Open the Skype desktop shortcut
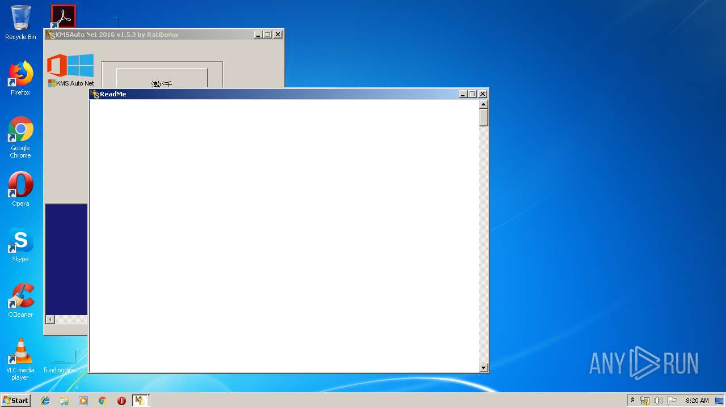This screenshot has height=408, width=726. 20,244
